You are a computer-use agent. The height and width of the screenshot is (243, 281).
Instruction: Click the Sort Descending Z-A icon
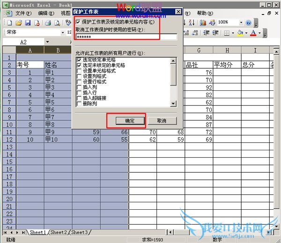pyautogui.click(x=192, y=22)
